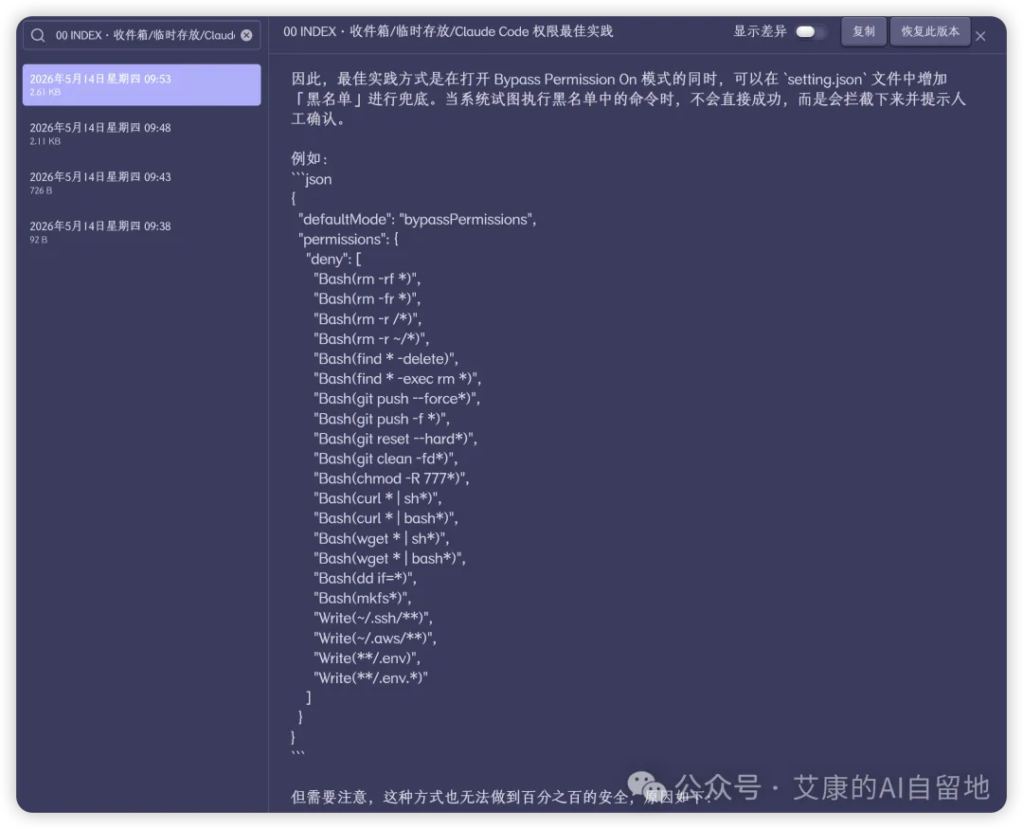The height and width of the screenshot is (829, 1023).
Task: Click the 复制 button
Action: [x=863, y=31]
